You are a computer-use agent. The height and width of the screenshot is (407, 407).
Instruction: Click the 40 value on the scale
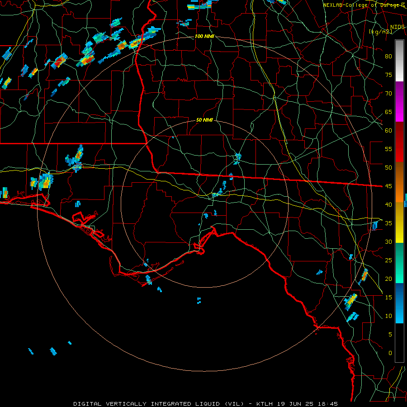(x=388, y=205)
